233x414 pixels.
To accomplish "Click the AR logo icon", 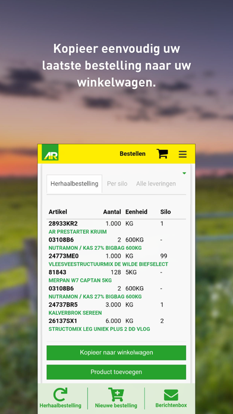I will click(50, 152).
